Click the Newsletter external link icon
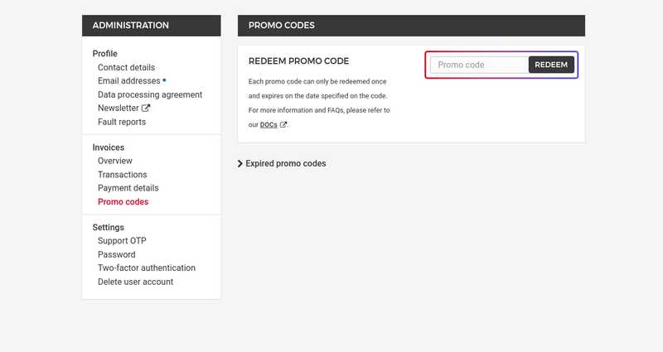This screenshot has height=352, width=663. (x=146, y=108)
